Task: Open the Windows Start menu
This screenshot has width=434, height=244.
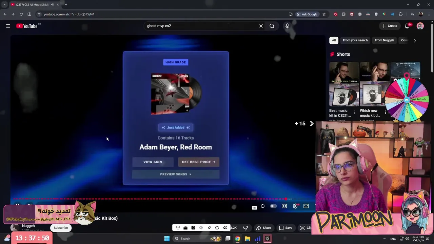Action: pyautogui.click(x=167, y=239)
